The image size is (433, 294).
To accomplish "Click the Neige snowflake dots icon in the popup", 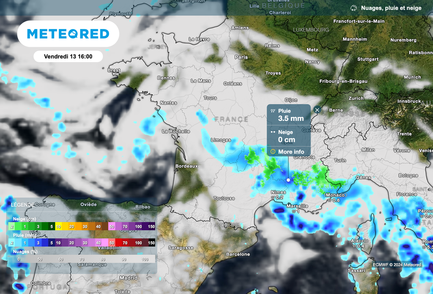I will (x=273, y=132).
